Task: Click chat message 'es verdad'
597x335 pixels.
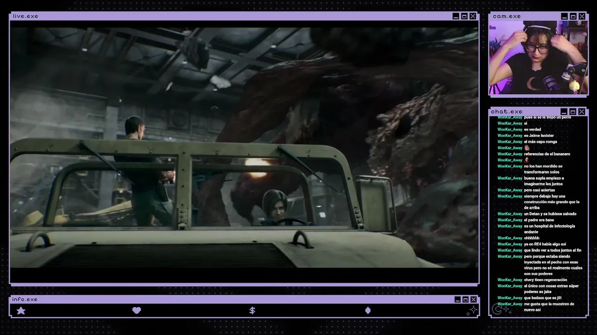Action: click(533, 129)
